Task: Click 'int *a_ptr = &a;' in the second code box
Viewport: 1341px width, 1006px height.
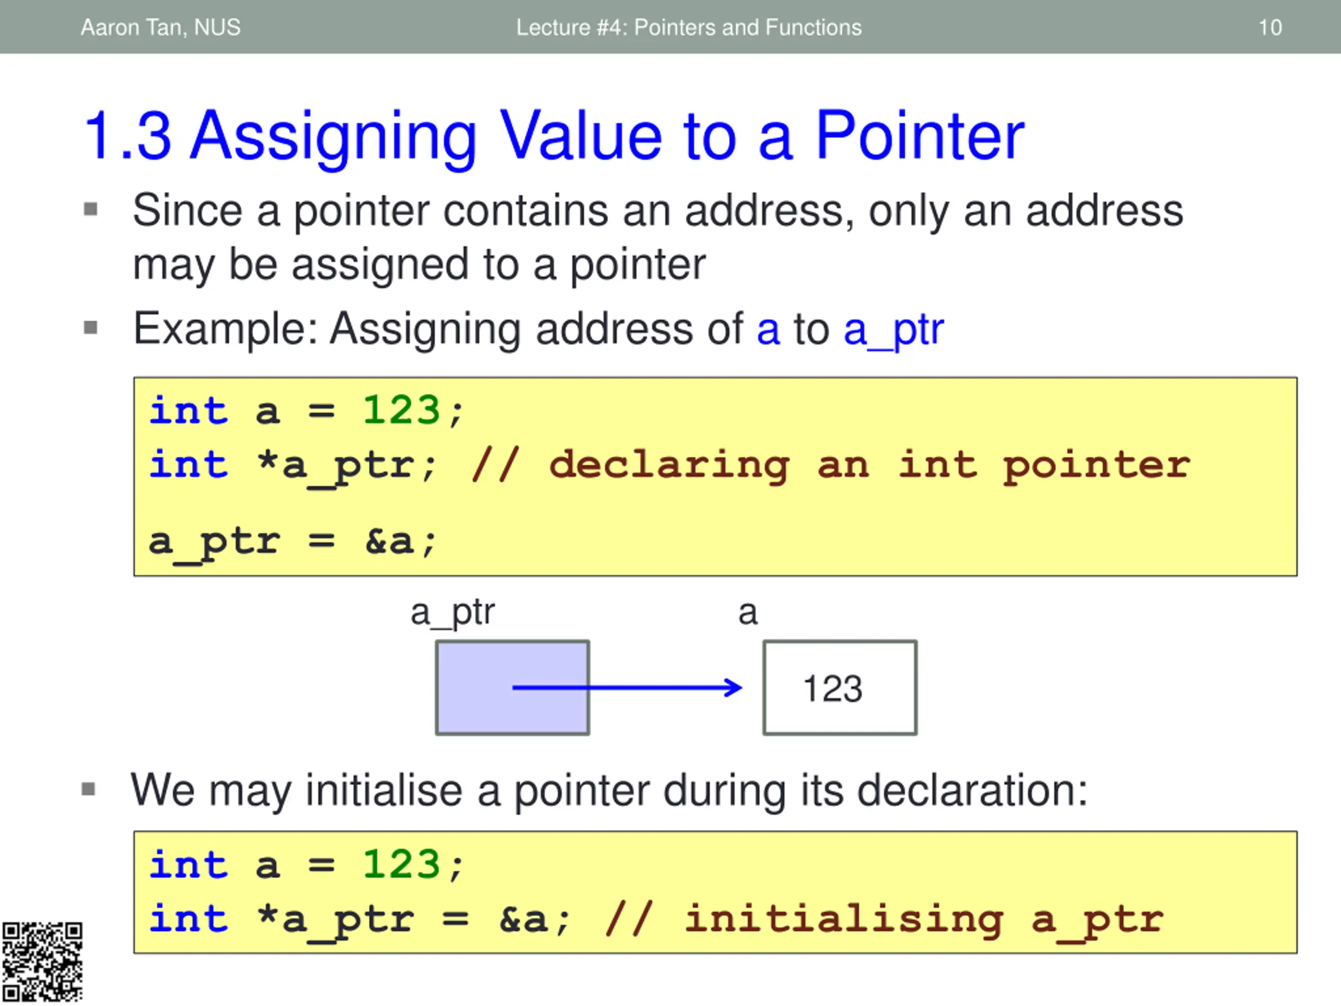Action: [359, 920]
